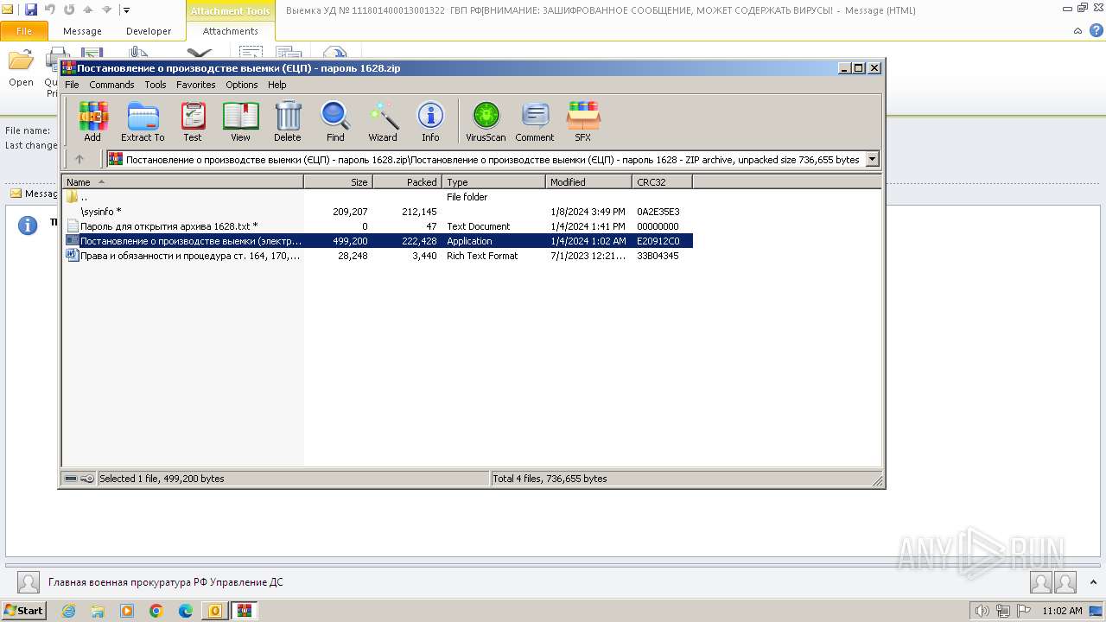
Task: Select the parent folder '..' entry
Action: [x=378, y=197]
